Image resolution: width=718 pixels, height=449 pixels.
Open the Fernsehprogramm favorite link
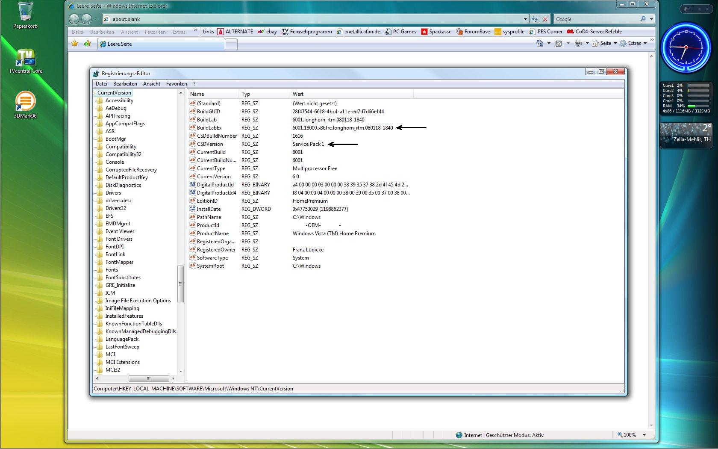click(307, 32)
